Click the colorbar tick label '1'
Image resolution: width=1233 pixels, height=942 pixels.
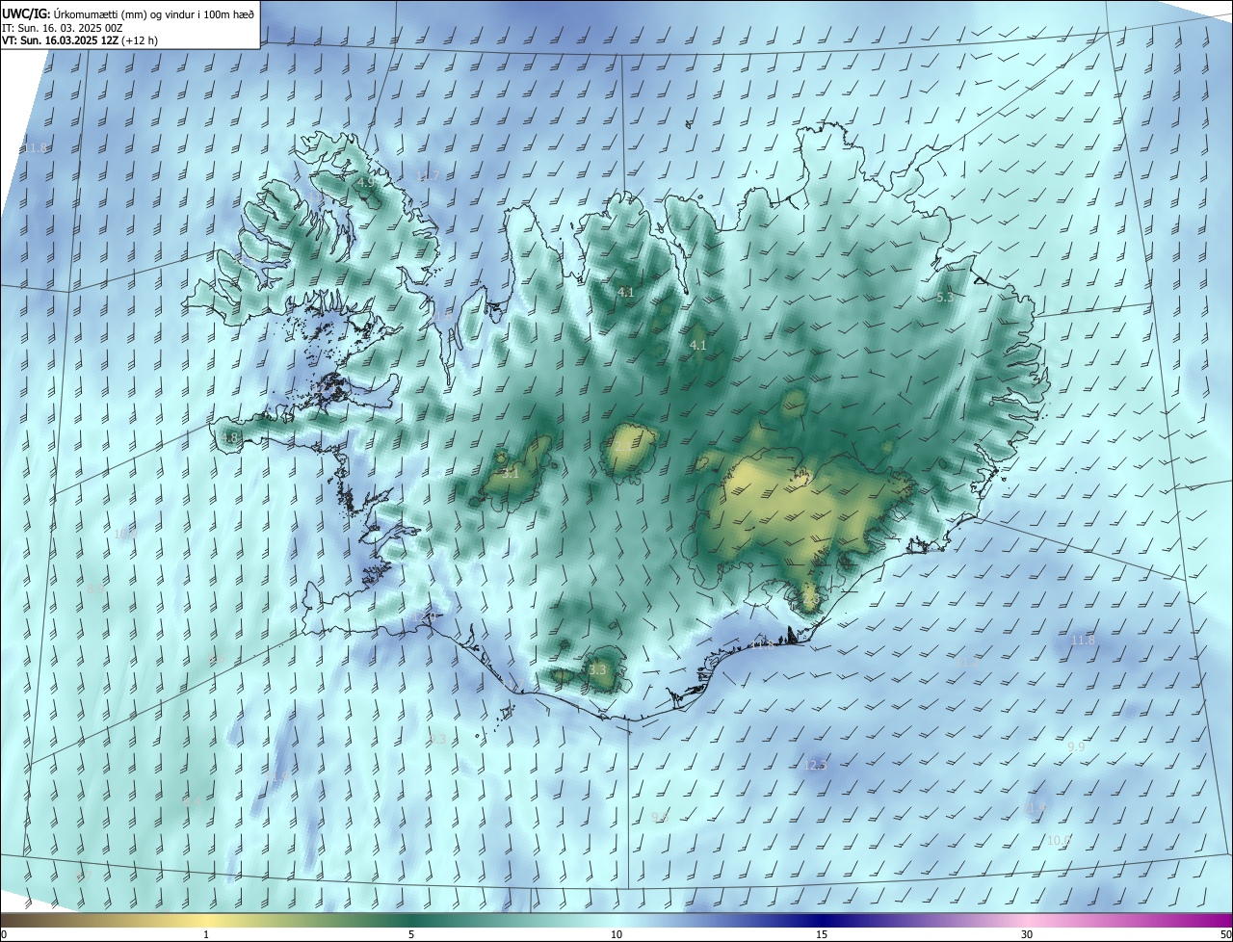click(206, 935)
